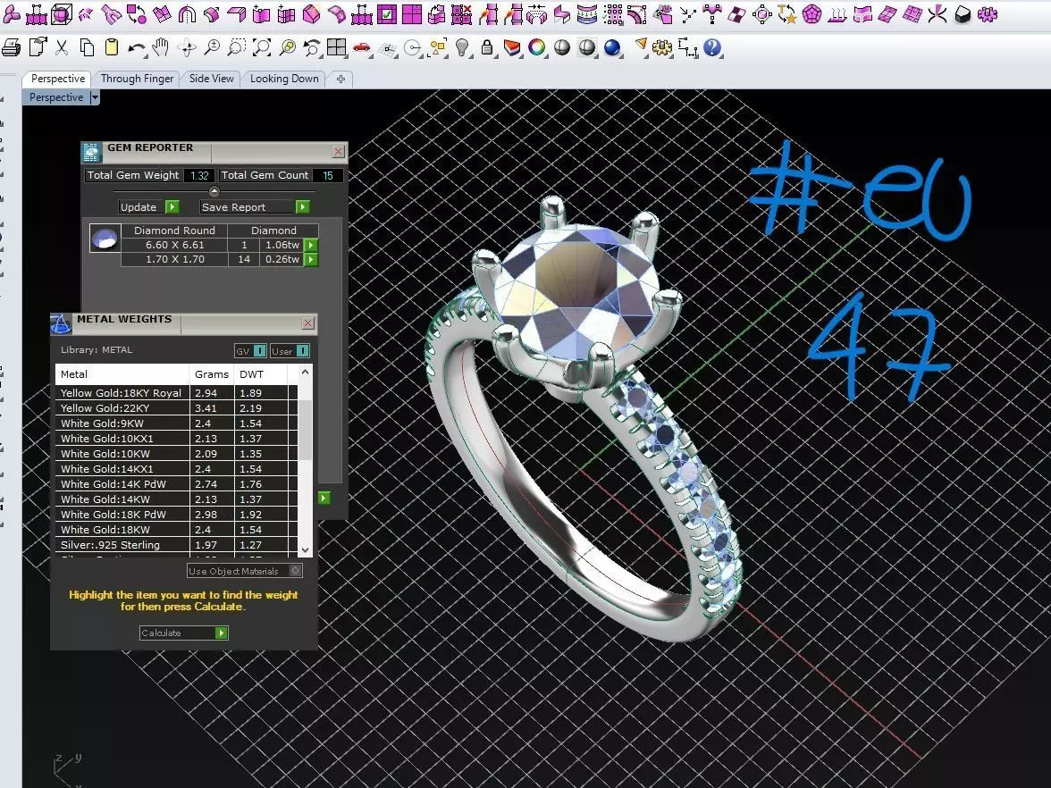Image resolution: width=1051 pixels, height=788 pixels.
Task: Expand the 1.06tw diamond row arrow
Action: [311, 245]
